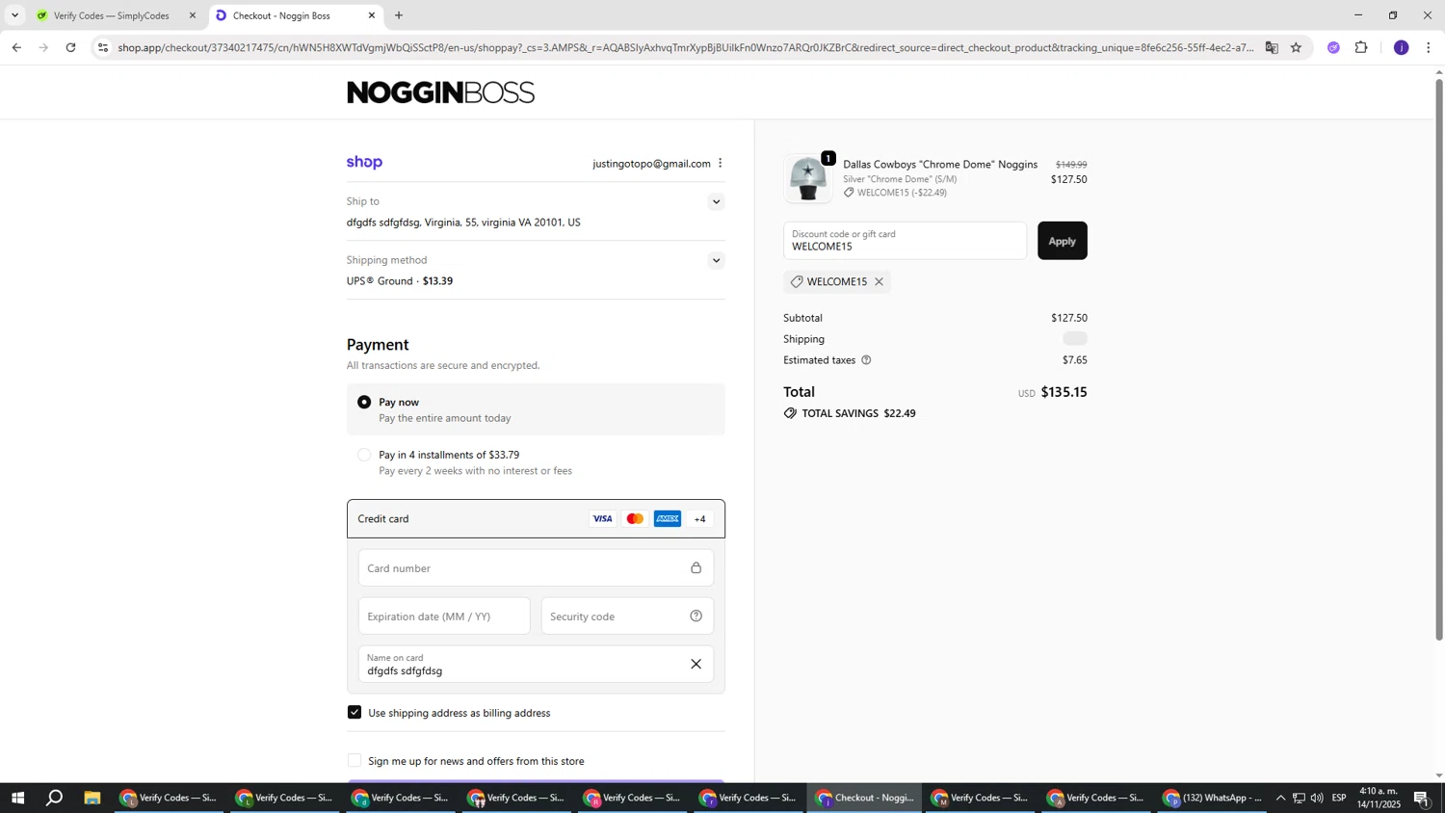Open the network status icon
Viewport: 1445px width, 813px height.
pyautogui.click(x=1299, y=798)
